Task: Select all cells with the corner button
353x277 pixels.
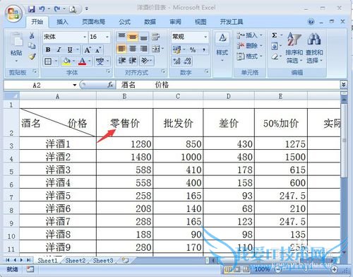Action: 11,96
